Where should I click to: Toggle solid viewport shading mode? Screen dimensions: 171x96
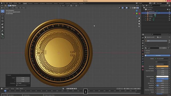pyautogui.click(x=134, y=8)
